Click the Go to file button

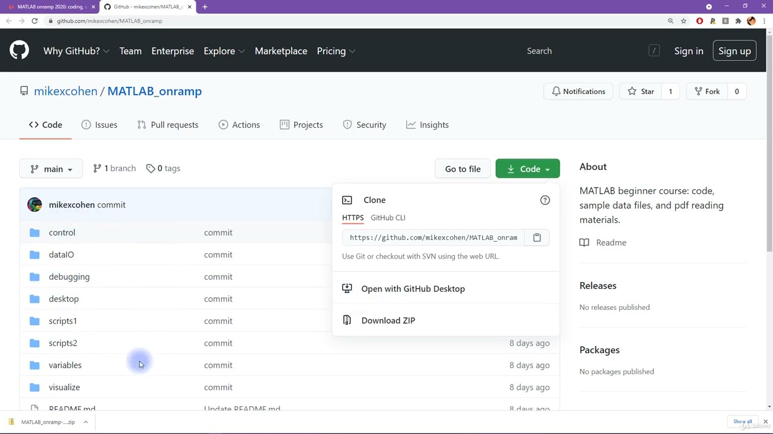pos(463,169)
